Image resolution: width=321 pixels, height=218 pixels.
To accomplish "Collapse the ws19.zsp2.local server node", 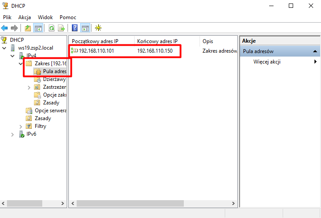I will coord(5,47).
